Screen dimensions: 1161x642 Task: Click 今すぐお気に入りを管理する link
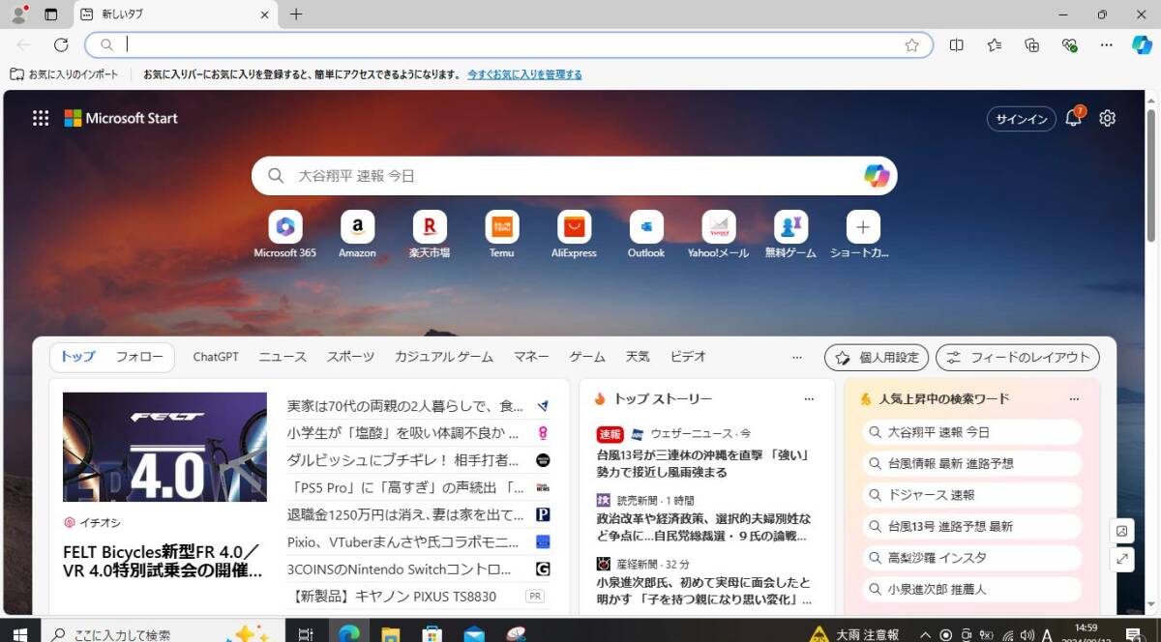click(x=525, y=74)
